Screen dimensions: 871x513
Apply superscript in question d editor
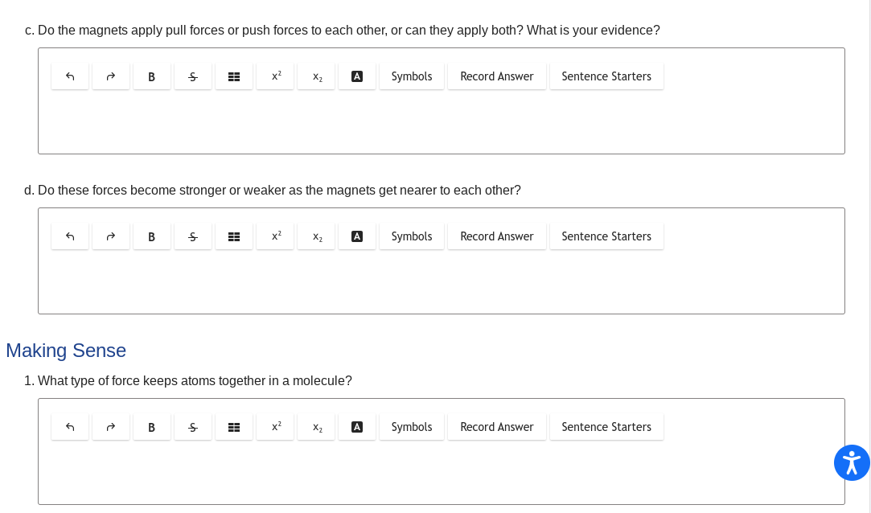[x=275, y=236]
